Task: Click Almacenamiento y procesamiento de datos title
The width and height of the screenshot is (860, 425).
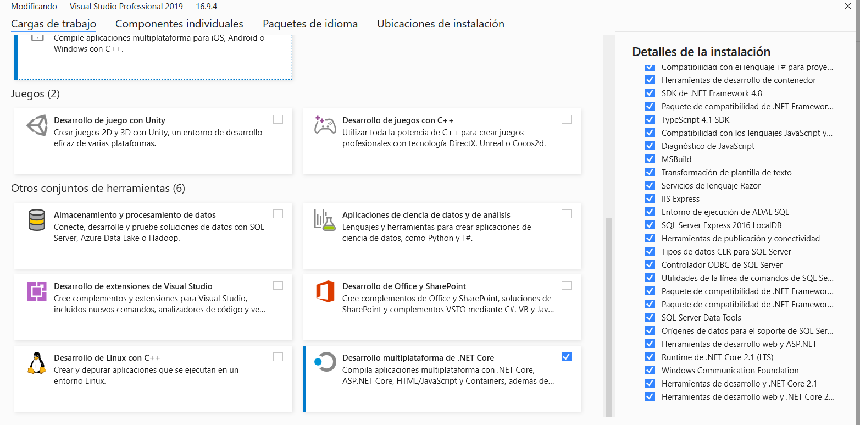Action: [x=135, y=215]
